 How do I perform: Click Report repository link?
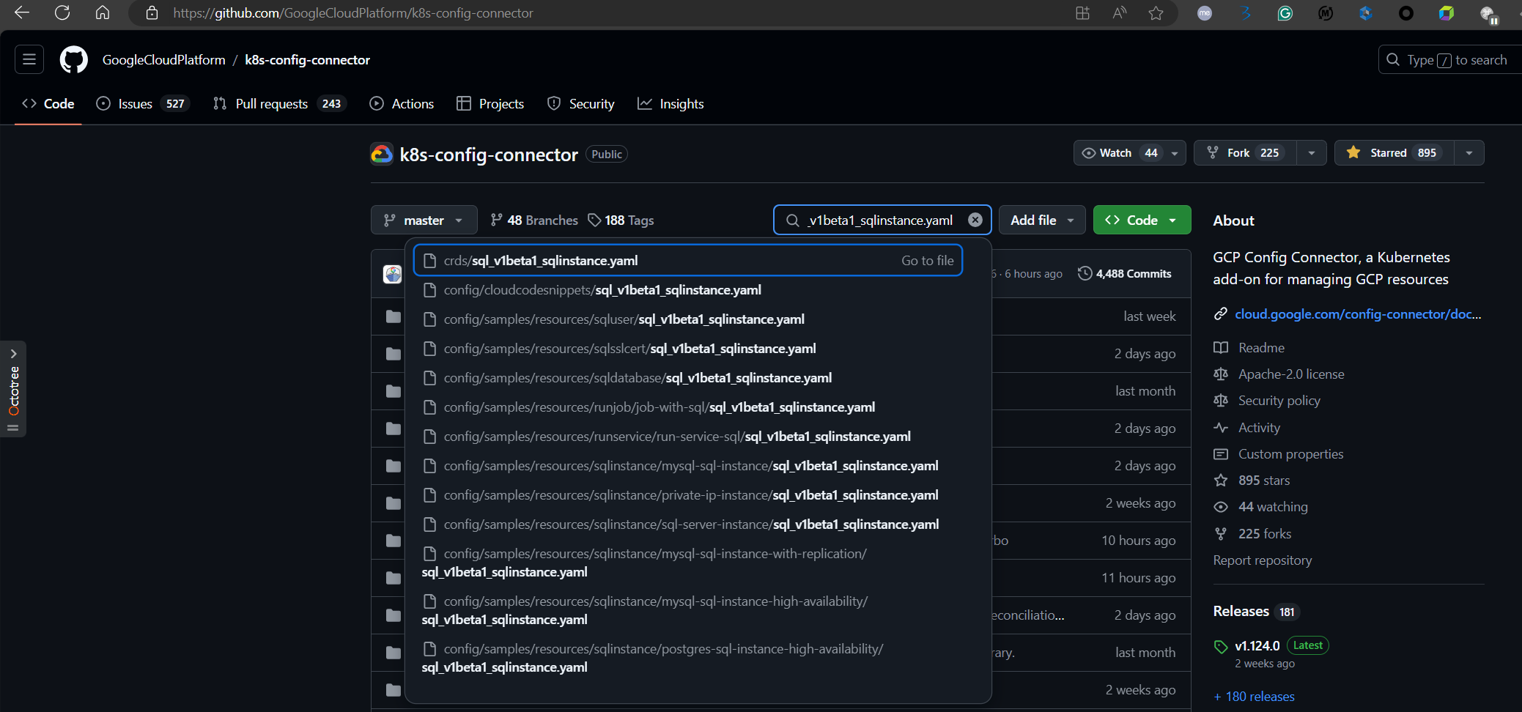[x=1263, y=560]
